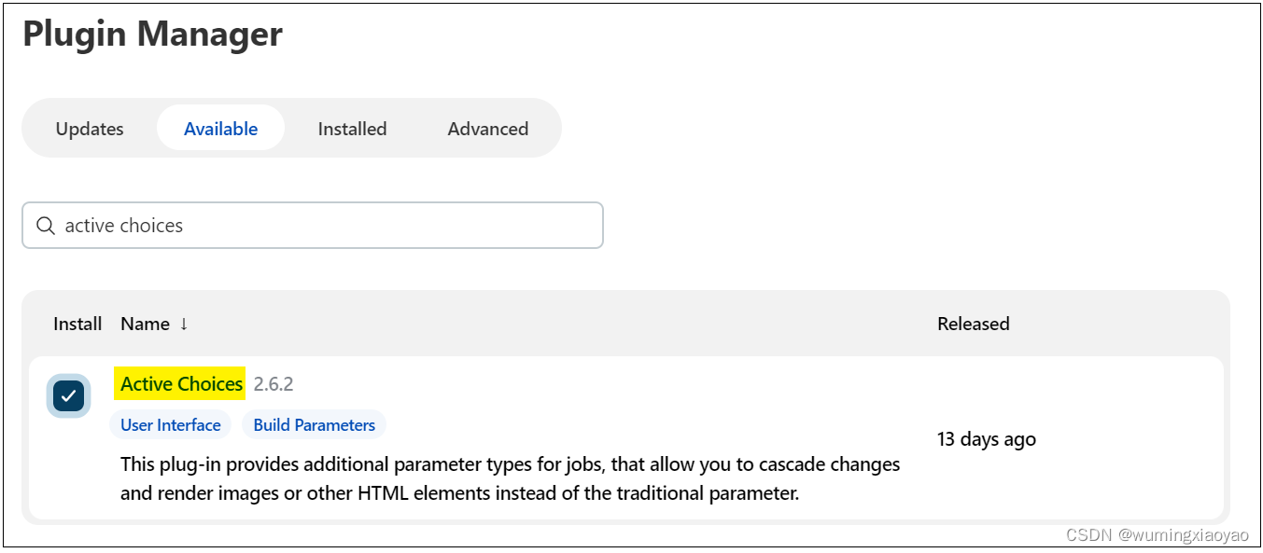Click the plugin description text

511,478
